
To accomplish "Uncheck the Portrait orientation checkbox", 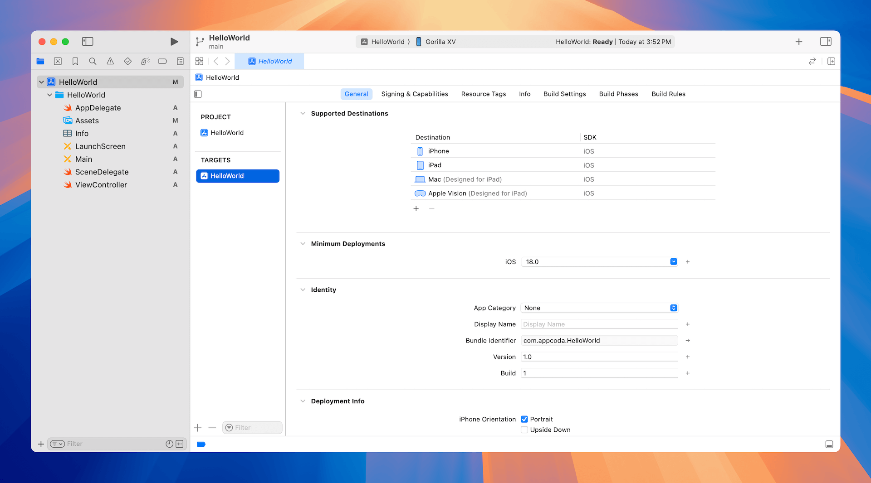I will tap(524, 419).
